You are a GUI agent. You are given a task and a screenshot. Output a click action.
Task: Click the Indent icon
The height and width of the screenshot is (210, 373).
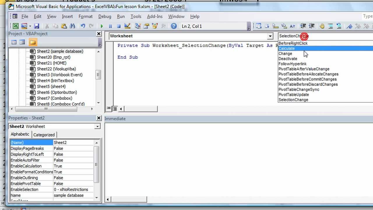click(303, 26)
